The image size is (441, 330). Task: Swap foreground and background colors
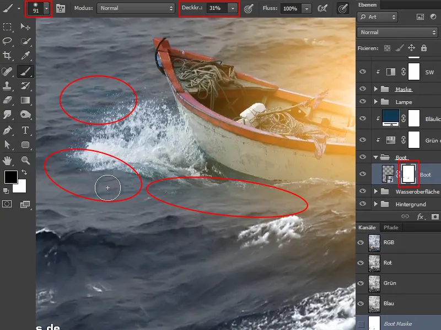24,172
